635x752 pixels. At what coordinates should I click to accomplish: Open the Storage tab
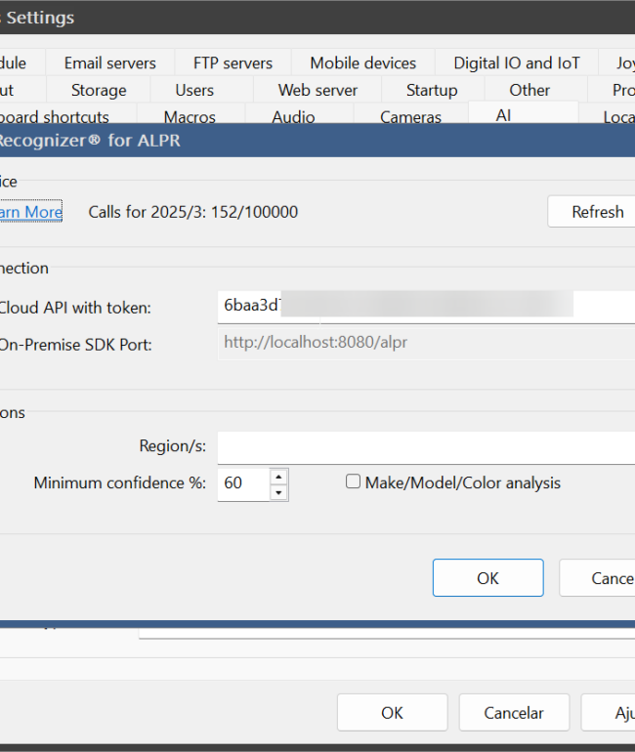99,90
